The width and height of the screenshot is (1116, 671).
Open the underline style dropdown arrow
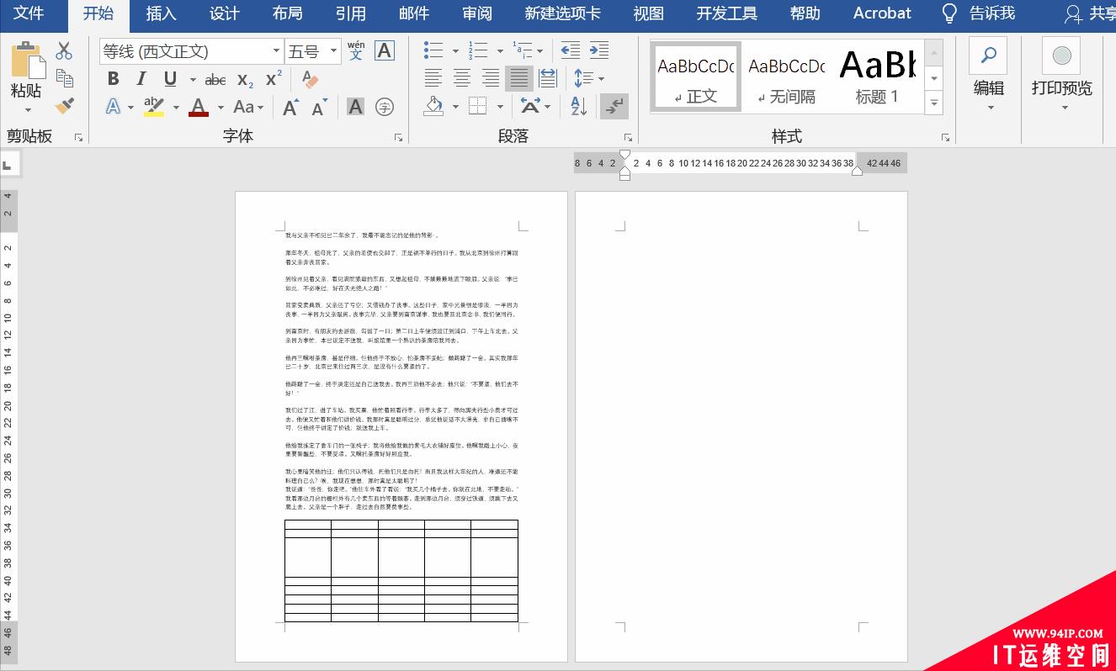[193, 80]
